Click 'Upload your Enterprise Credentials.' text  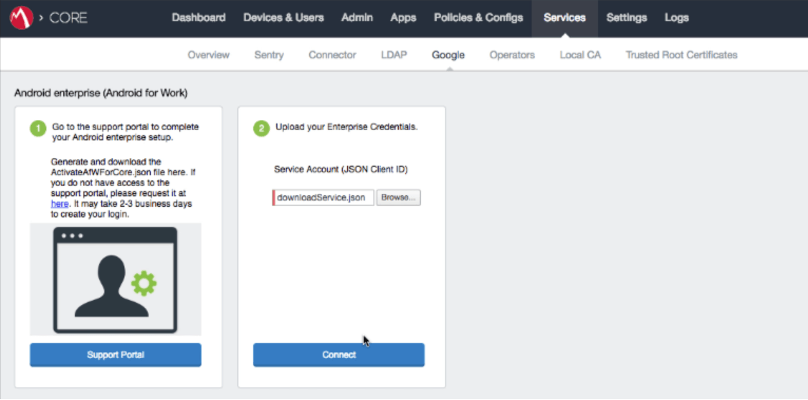coord(347,127)
